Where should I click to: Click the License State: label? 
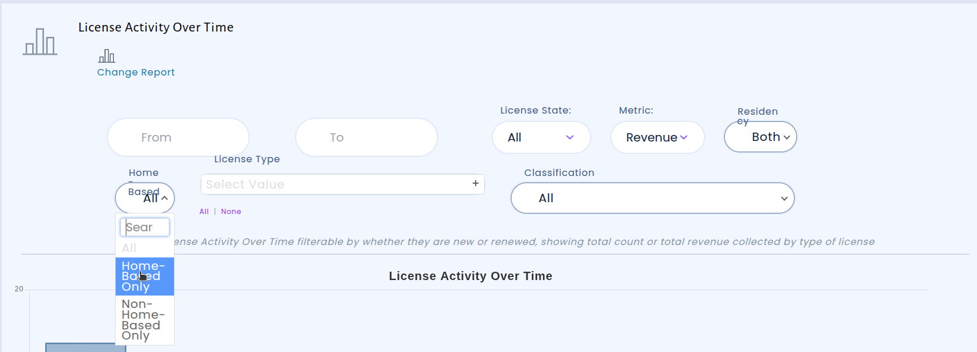point(535,111)
